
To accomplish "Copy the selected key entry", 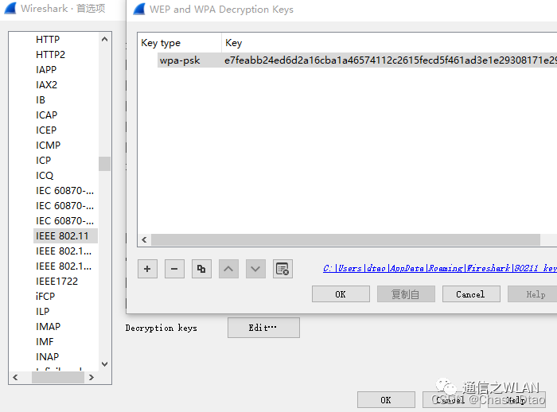I will tap(201, 269).
